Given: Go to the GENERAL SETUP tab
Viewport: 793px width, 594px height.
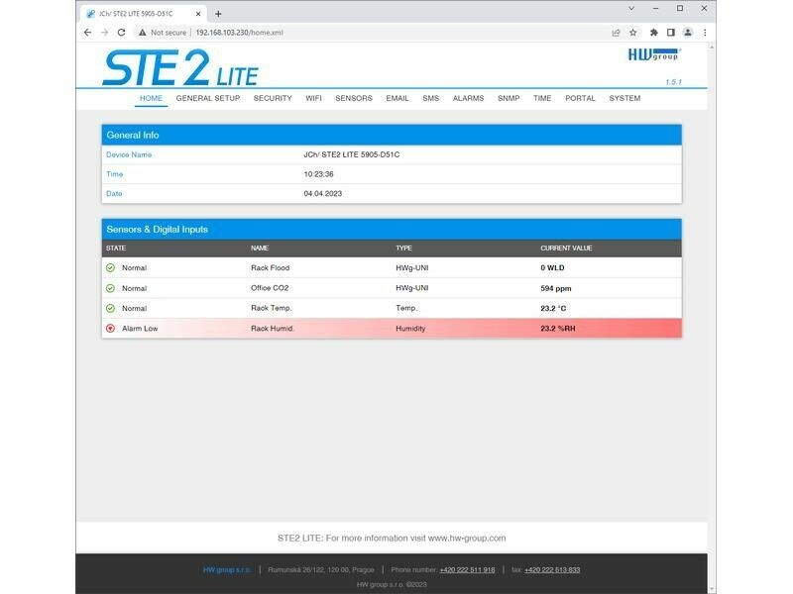Looking at the screenshot, I should click(208, 98).
